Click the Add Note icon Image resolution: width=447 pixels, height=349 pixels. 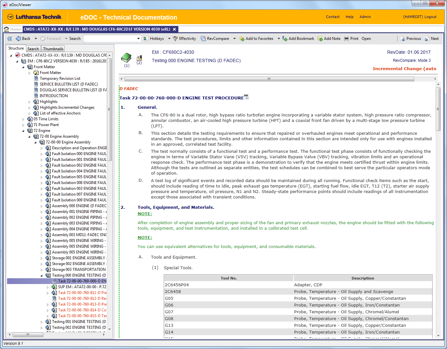320,39
